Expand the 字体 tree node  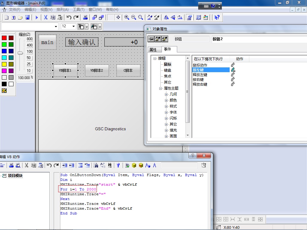coord(166,113)
